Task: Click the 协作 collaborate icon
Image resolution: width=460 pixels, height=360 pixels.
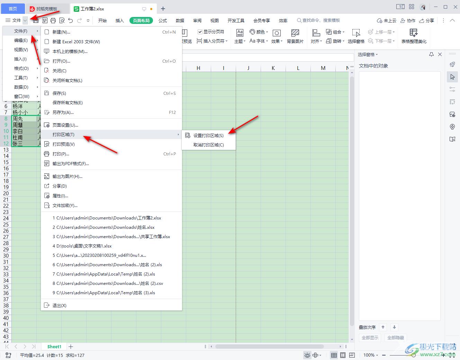Action: point(408,21)
